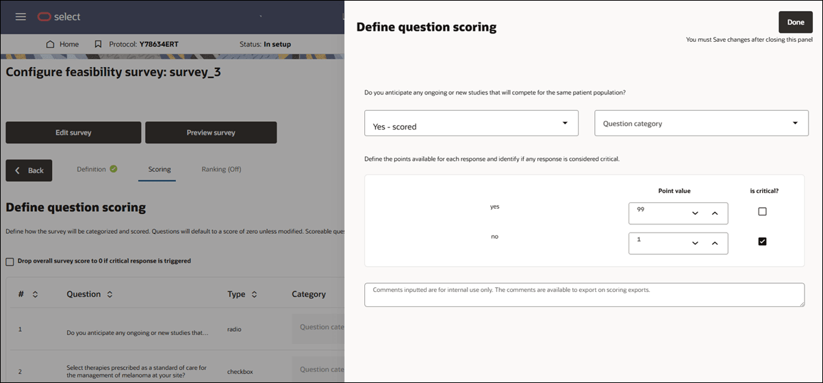Mark yes response as critical
This screenshot has height=383, width=823.
pos(762,212)
